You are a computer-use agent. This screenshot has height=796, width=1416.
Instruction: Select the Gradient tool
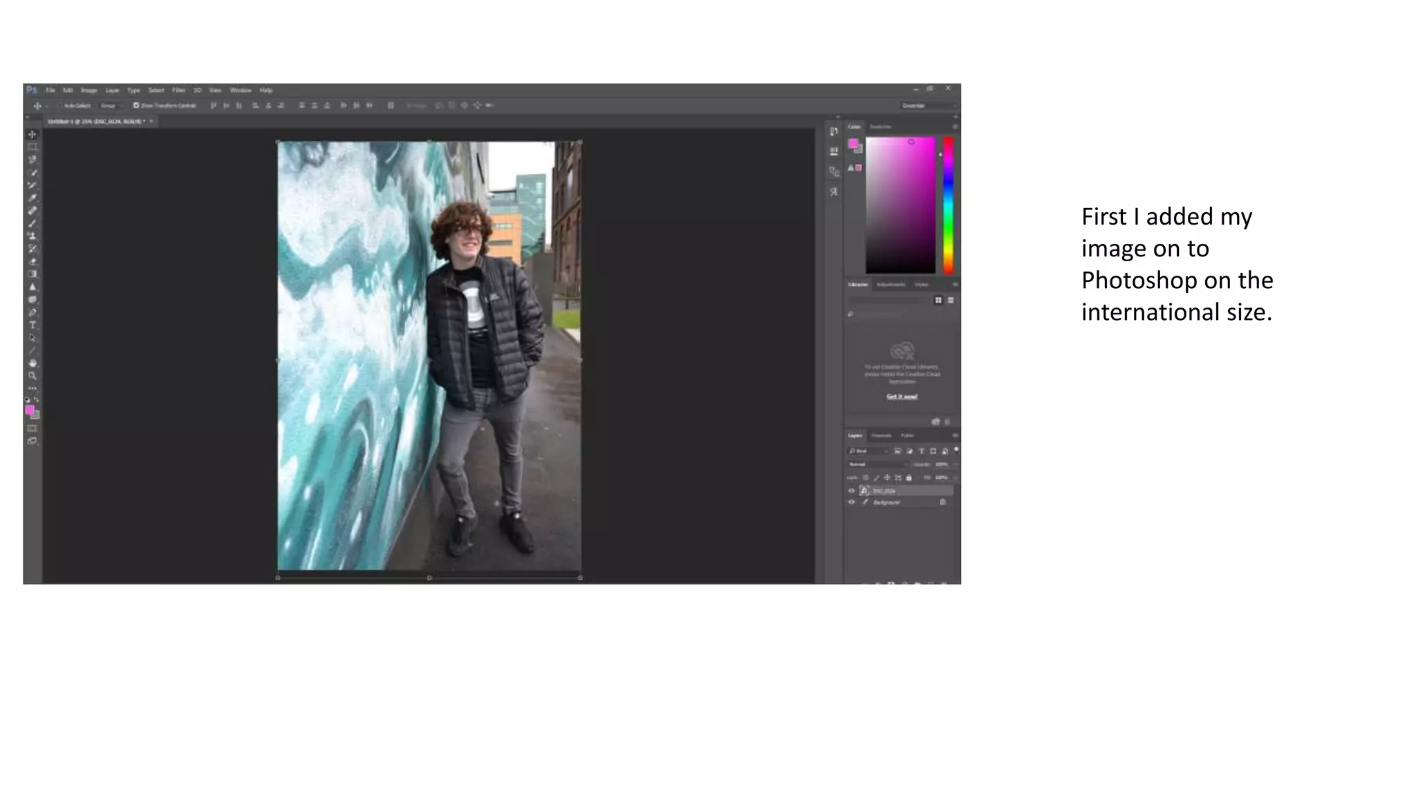click(32, 274)
